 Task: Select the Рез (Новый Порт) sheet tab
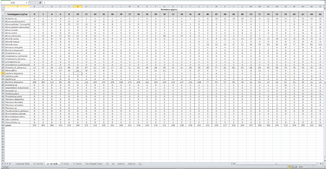95,164
